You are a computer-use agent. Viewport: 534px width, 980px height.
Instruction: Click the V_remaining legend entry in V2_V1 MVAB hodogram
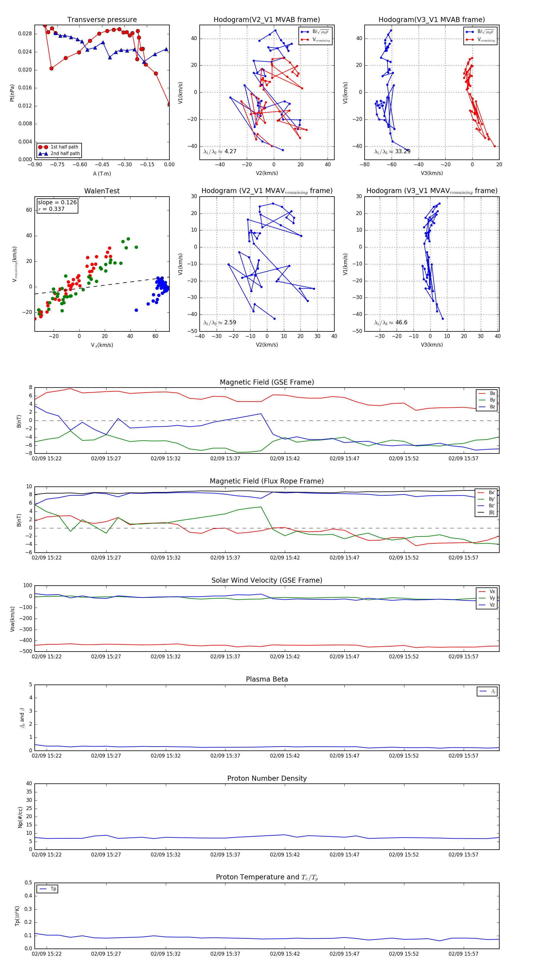(x=315, y=39)
